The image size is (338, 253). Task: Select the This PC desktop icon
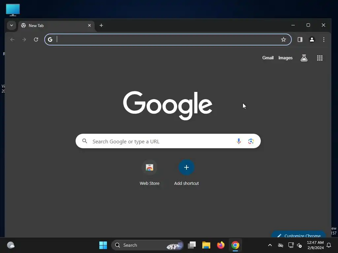pos(13,10)
